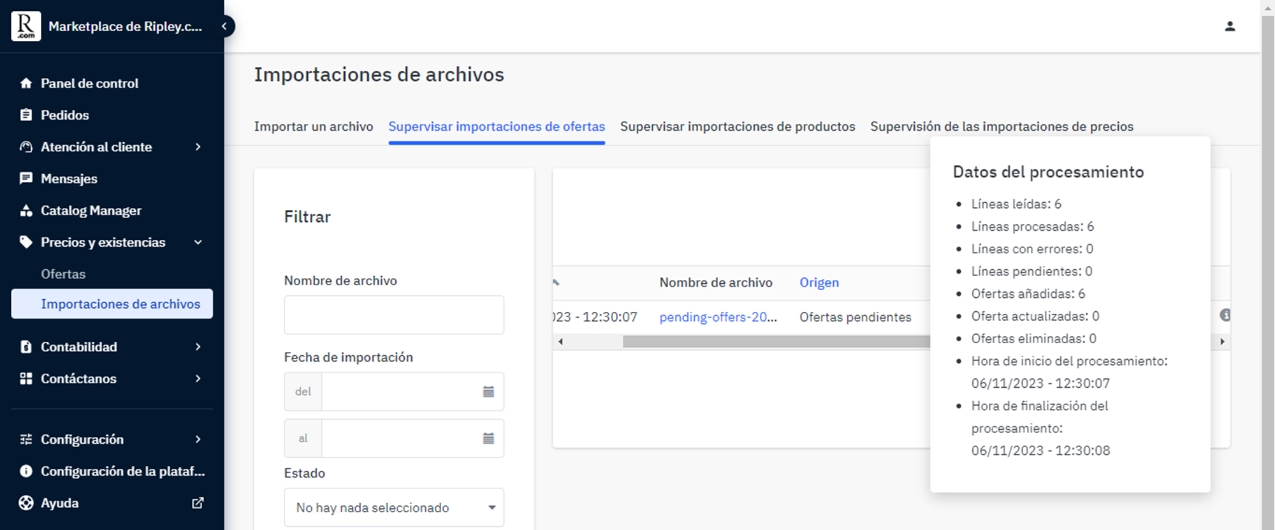Click the '06/11/2023 - 12:30:08' end time
This screenshot has height=530, width=1275.
tap(1040, 450)
